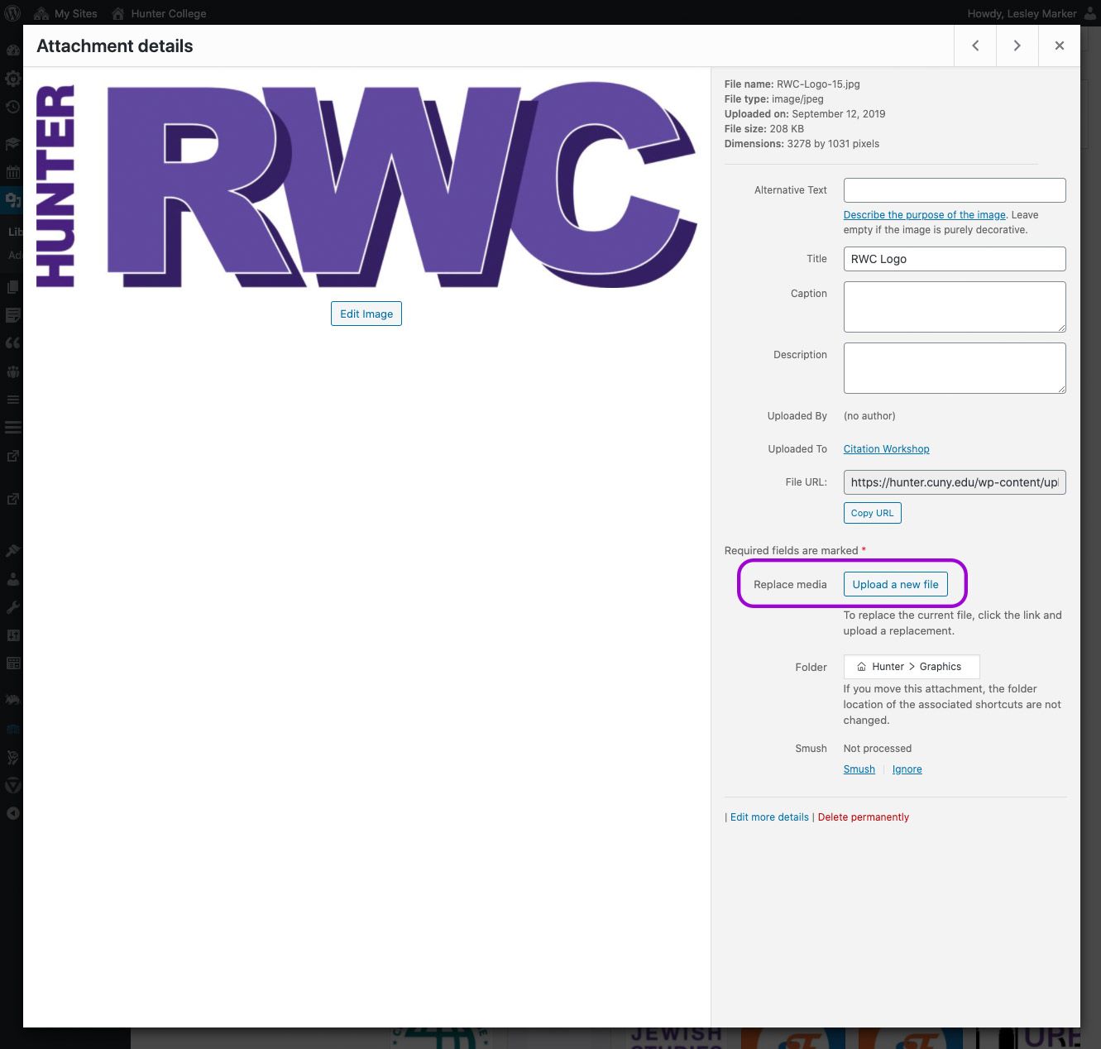Image resolution: width=1101 pixels, height=1049 pixels.
Task: Click the quotation marks icon in the sidebar
Action: pos(12,342)
